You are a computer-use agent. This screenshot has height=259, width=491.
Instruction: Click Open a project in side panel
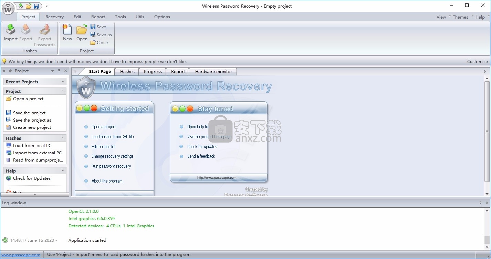click(25, 99)
